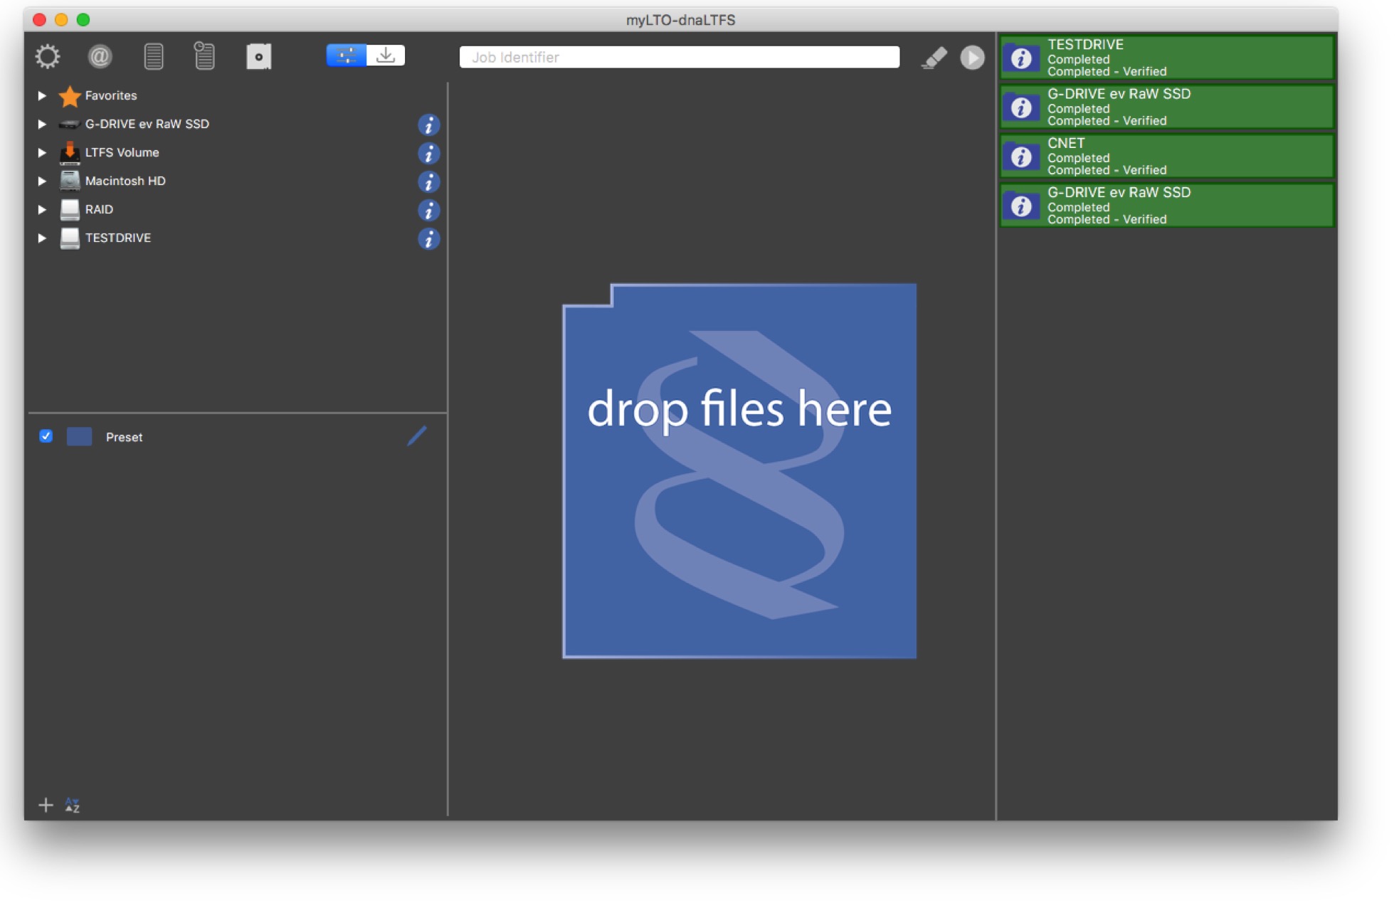Focus the Job Identifier field
Viewport: 1399px width, 908px height.
click(680, 57)
